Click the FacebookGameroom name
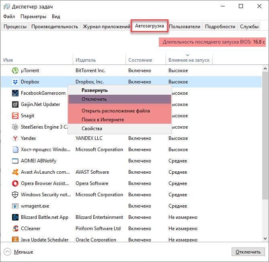269x262 pixels. [43, 93]
